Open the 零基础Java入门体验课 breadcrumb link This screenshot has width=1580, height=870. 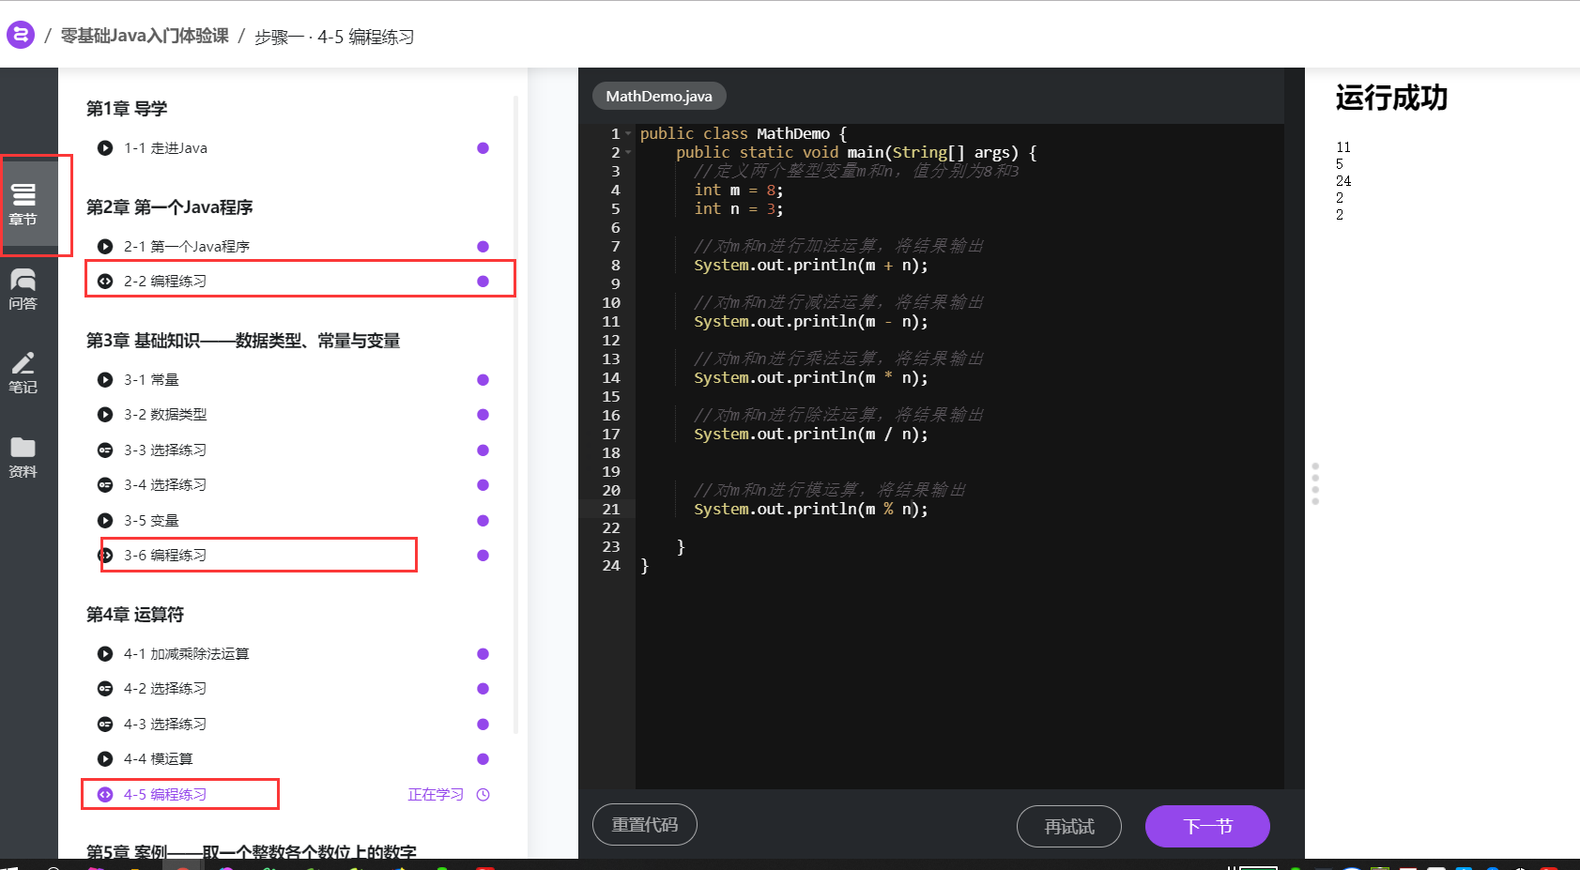click(x=145, y=36)
